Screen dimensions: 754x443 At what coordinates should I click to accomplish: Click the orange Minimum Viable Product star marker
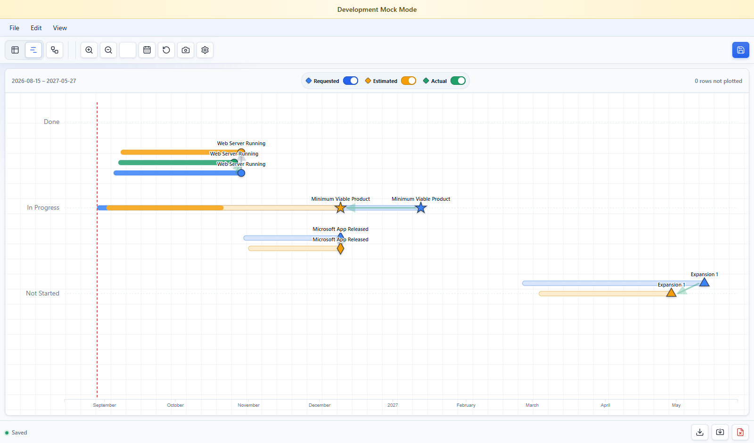[340, 208]
